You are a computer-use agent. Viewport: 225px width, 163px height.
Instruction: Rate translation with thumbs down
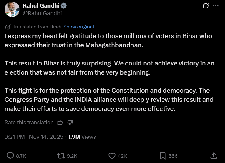70,122
